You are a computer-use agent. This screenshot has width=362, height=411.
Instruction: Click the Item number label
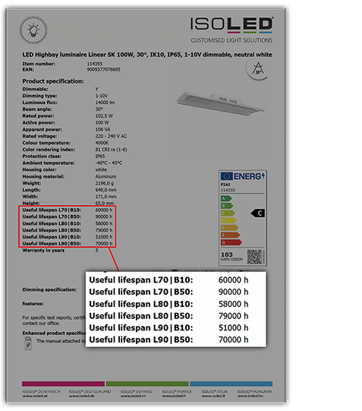click(39, 64)
